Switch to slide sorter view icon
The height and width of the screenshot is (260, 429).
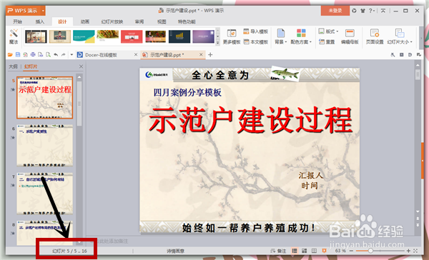[x=305, y=251]
